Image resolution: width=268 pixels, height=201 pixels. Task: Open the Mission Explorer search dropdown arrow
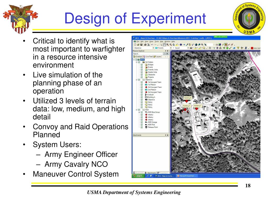[164, 54]
